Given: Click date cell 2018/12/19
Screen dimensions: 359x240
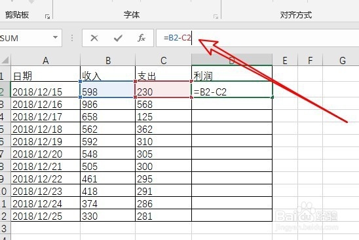Looking at the screenshot, I should pyautogui.click(x=46, y=141).
